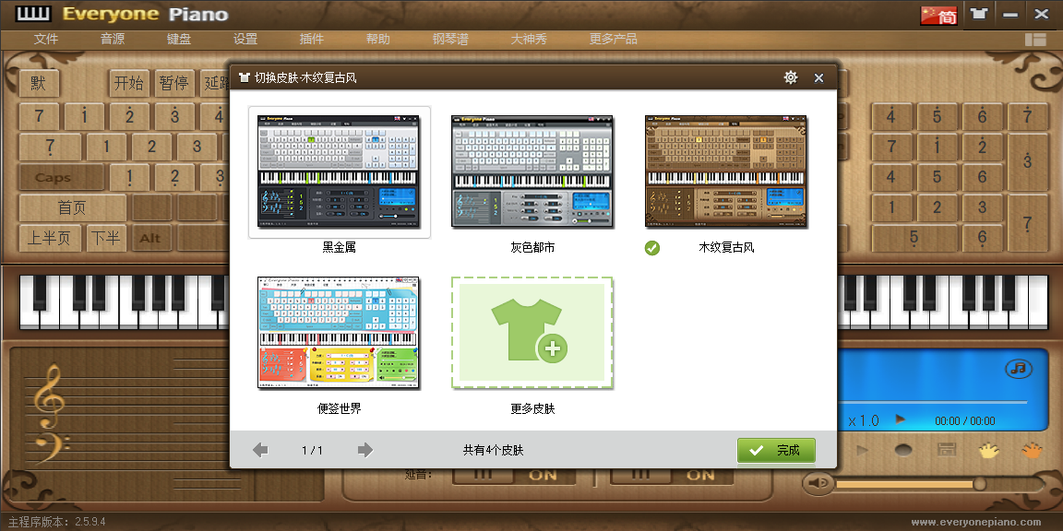Click the previous page arrow in the skin dialog
Image resolution: width=1063 pixels, height=531 pixels.
click(x=260, y=451)
